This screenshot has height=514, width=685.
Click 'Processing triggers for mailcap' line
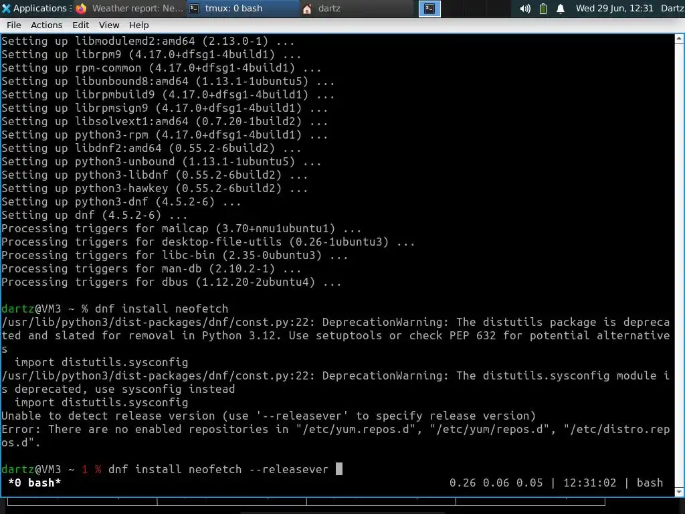181,229
